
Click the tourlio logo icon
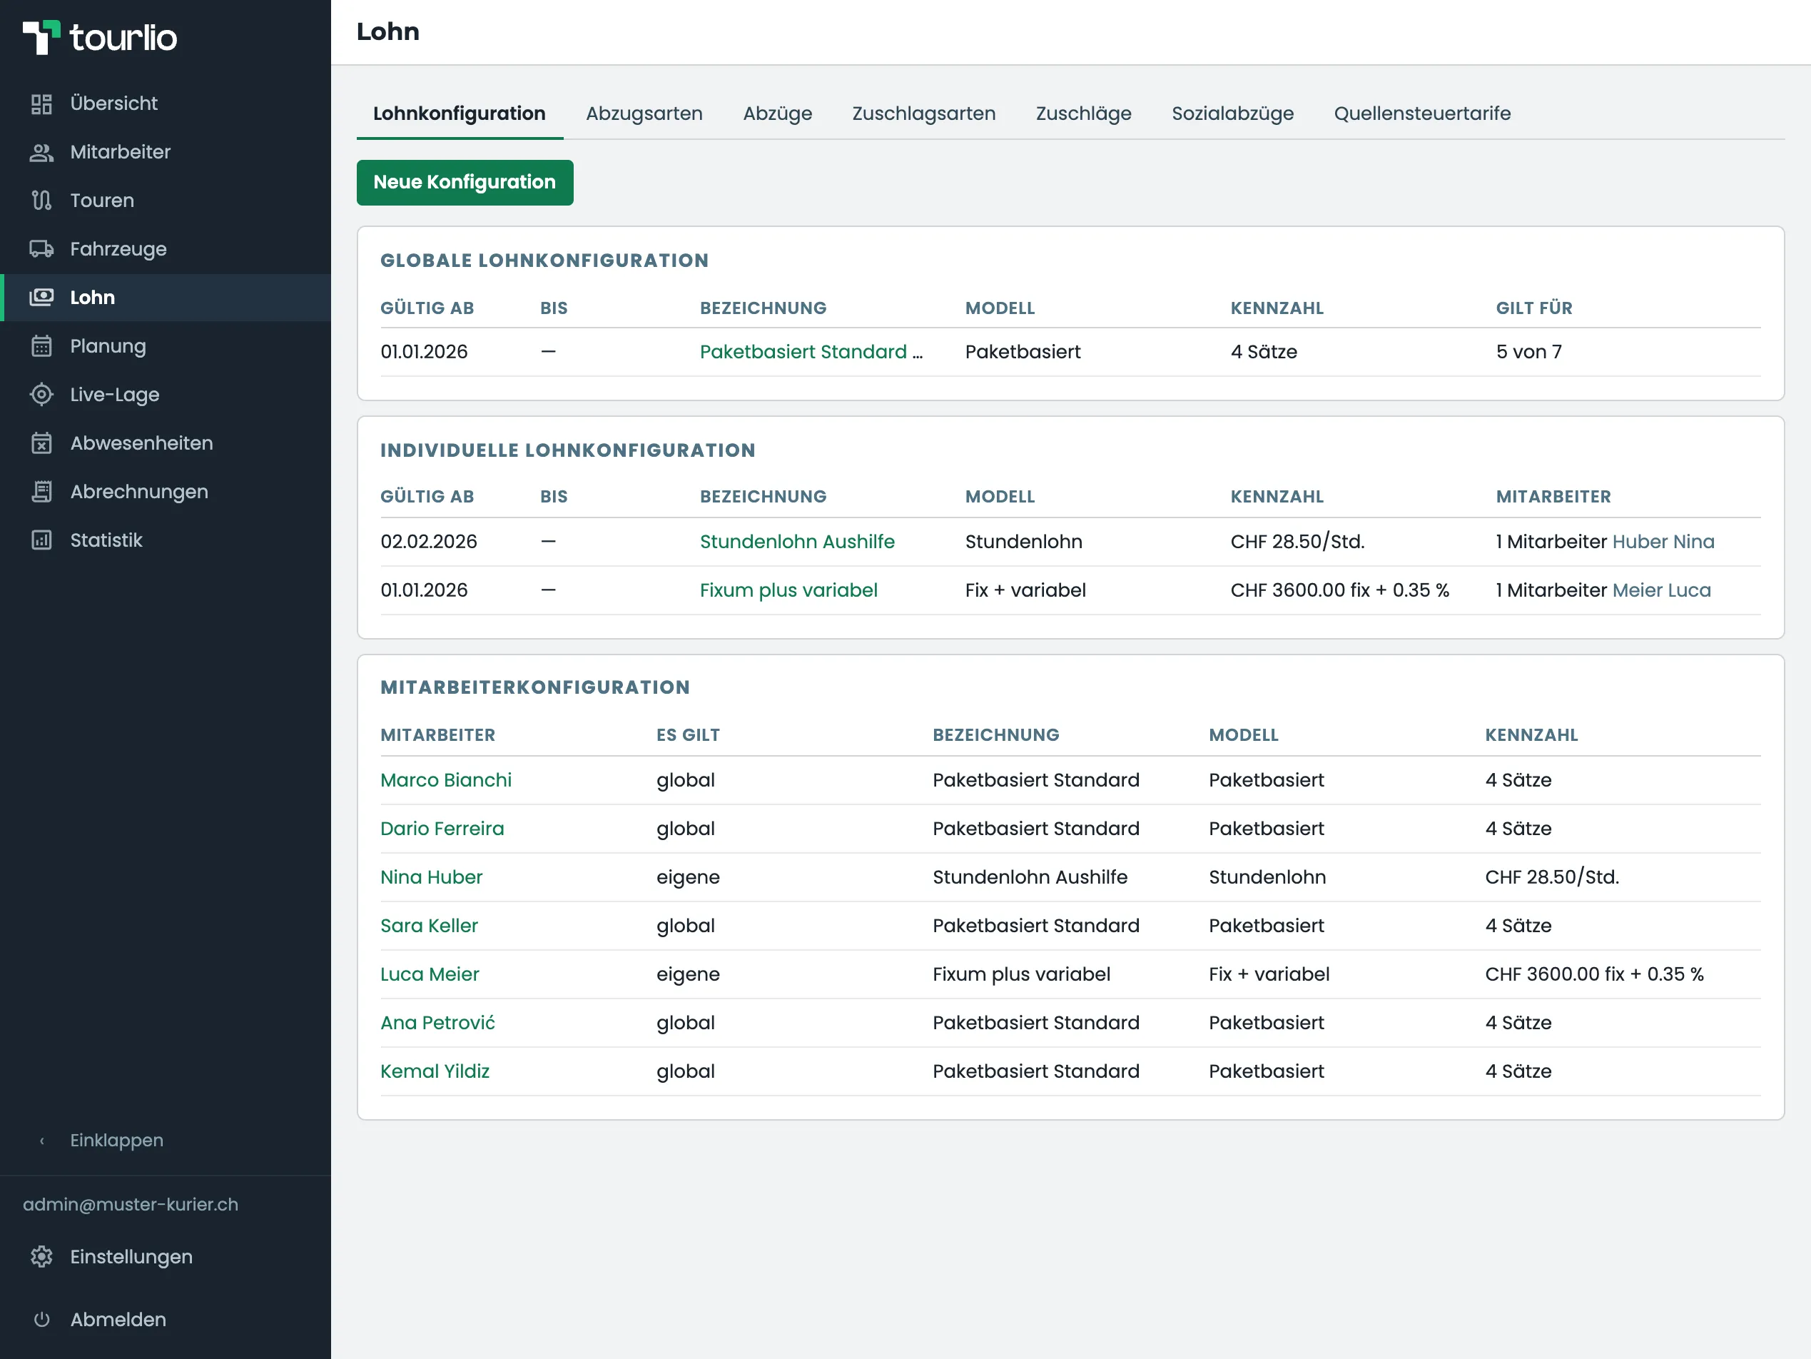[x=41, y=38]
